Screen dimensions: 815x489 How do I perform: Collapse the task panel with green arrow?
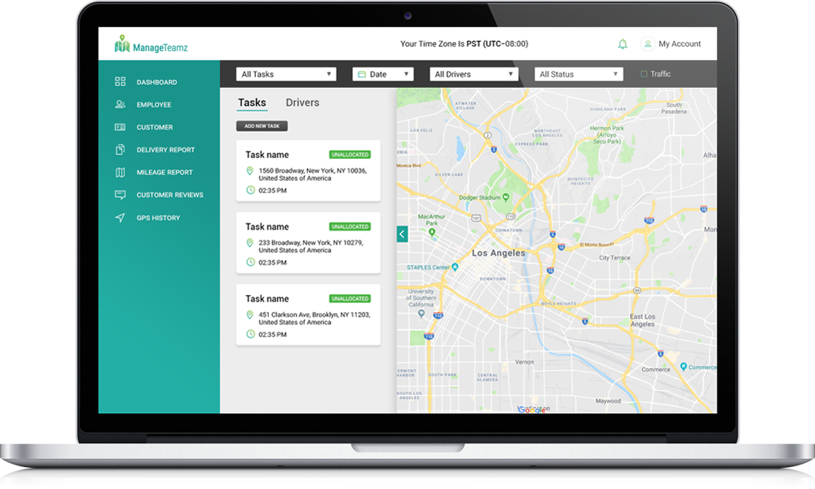pos(402,234)
